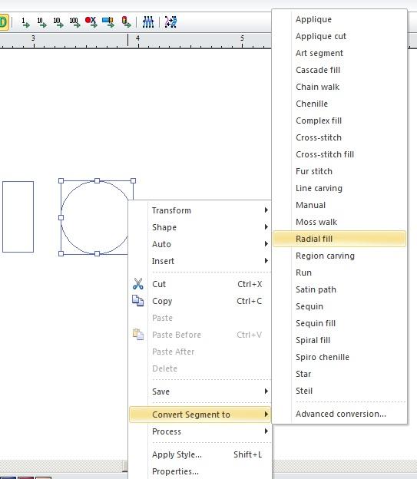Open the Save submenu arrow
Screen dimensions: 417x479
(x=266, y=391)
